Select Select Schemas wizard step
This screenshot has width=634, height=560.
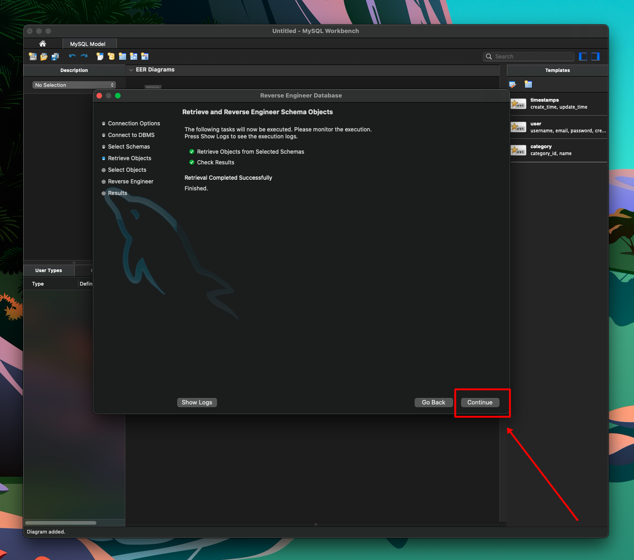tap(126, 147)
